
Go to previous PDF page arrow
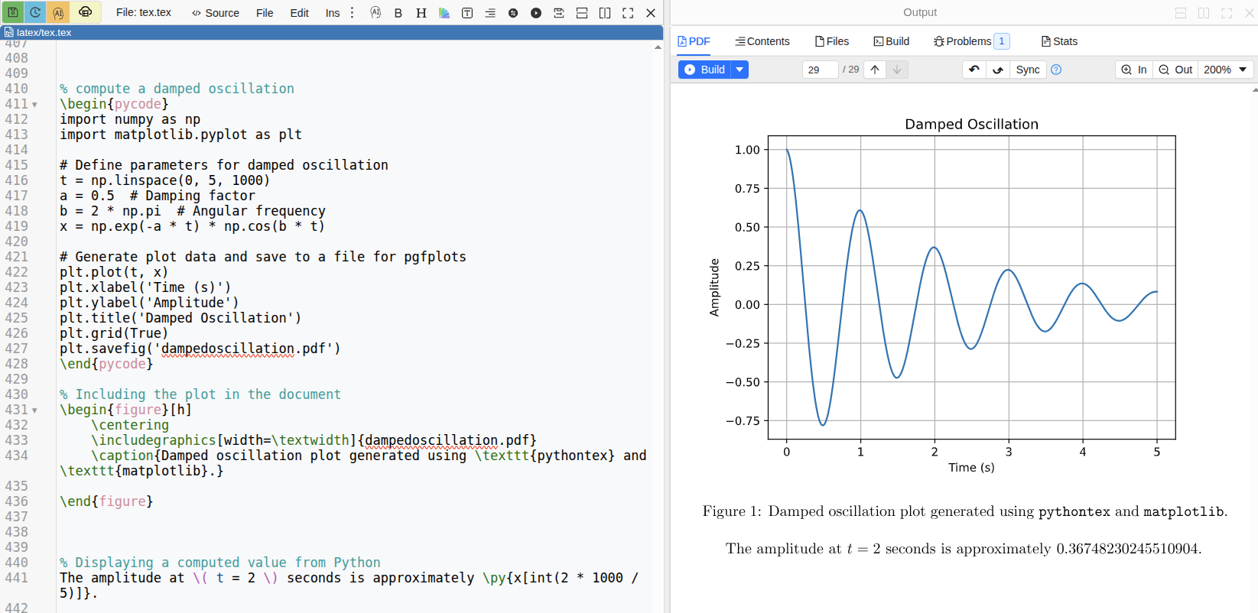click(875, 70)
